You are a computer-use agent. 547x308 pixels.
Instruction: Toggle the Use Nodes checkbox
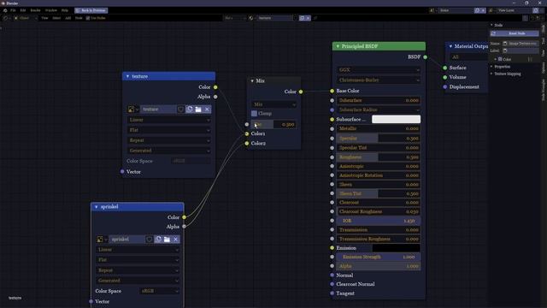tap(88, 18)
